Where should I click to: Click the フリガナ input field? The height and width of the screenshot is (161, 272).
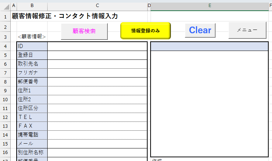[x=97, y=73]
